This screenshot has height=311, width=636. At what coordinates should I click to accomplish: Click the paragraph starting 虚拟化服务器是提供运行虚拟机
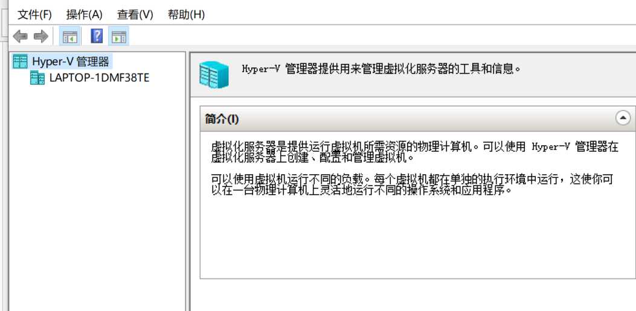point(414,152)
